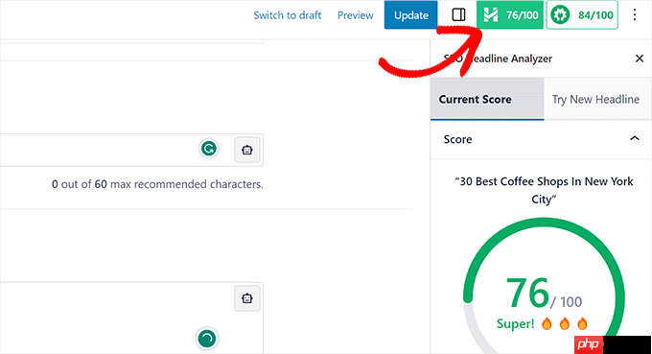Click the blue Update button

[x=410, y=15]
